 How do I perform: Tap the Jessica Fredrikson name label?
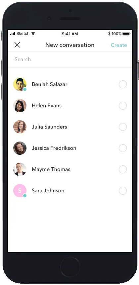point(54,148)
